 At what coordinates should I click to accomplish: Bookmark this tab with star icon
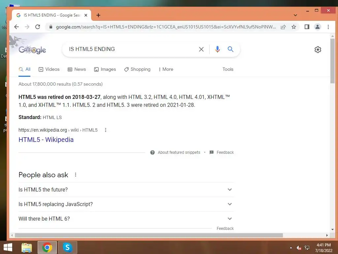click(x=293, y=27)
